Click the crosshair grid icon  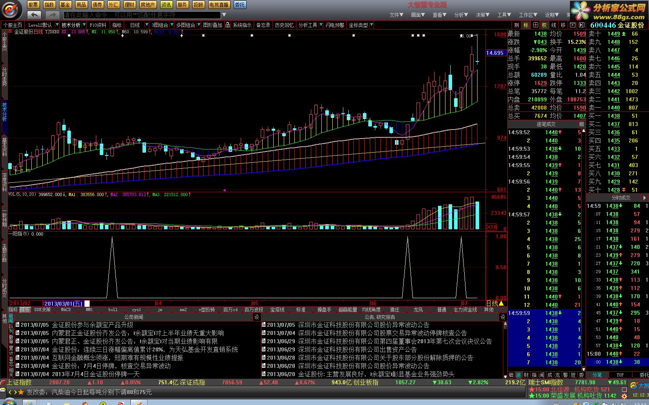[535, 25]
